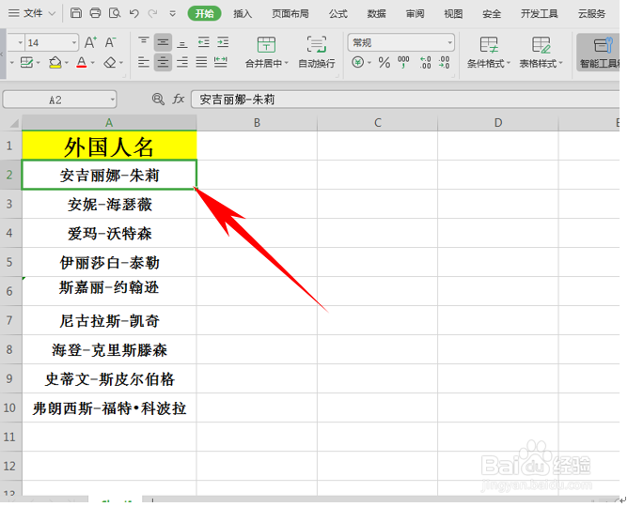Open quick access toolbar customize arrow

click(173, 14)
